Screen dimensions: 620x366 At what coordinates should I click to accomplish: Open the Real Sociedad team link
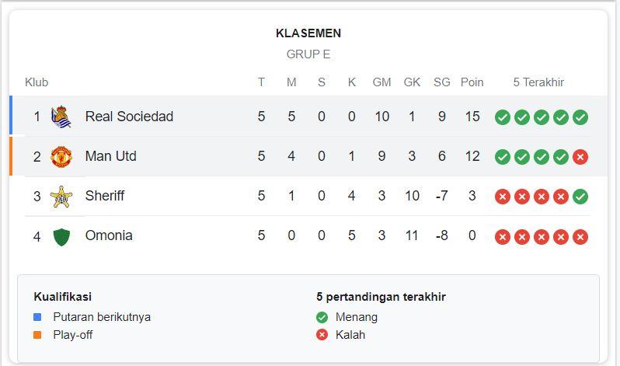[x=129, y=117]
